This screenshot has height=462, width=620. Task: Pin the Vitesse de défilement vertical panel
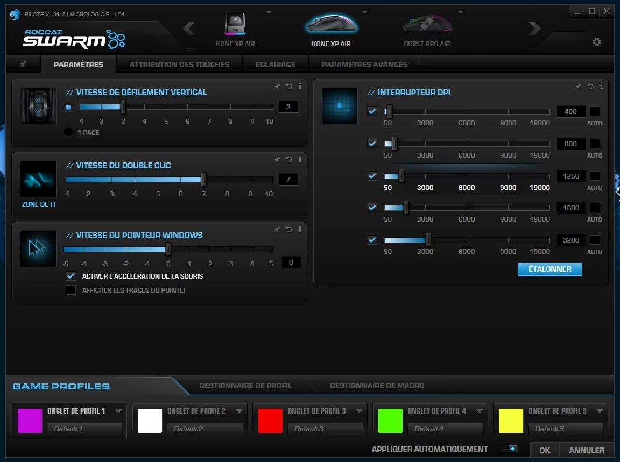tap(277, 87)
